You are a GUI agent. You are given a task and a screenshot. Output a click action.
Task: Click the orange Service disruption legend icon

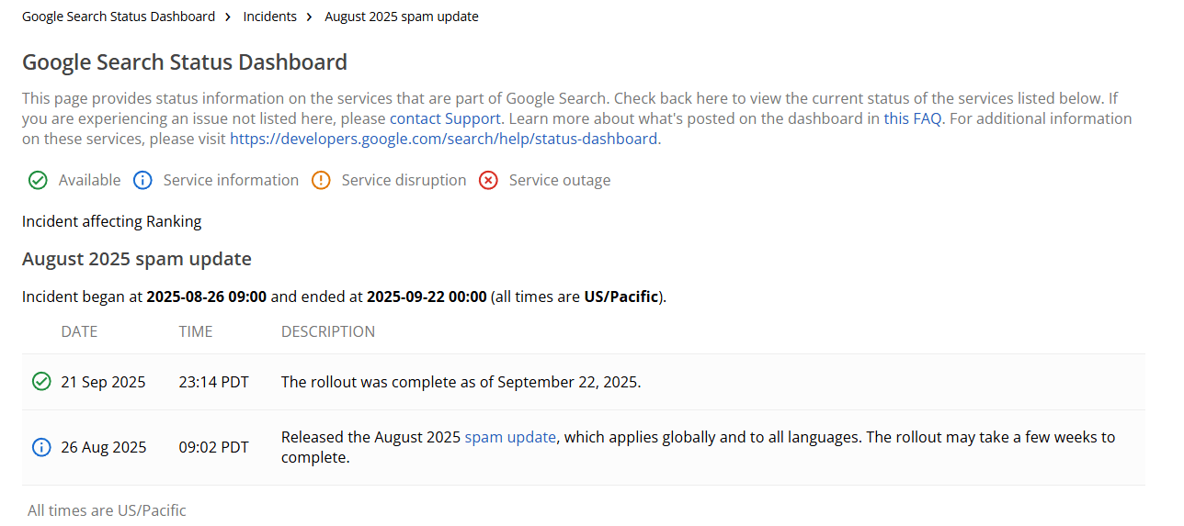click(x=321, y=181)
